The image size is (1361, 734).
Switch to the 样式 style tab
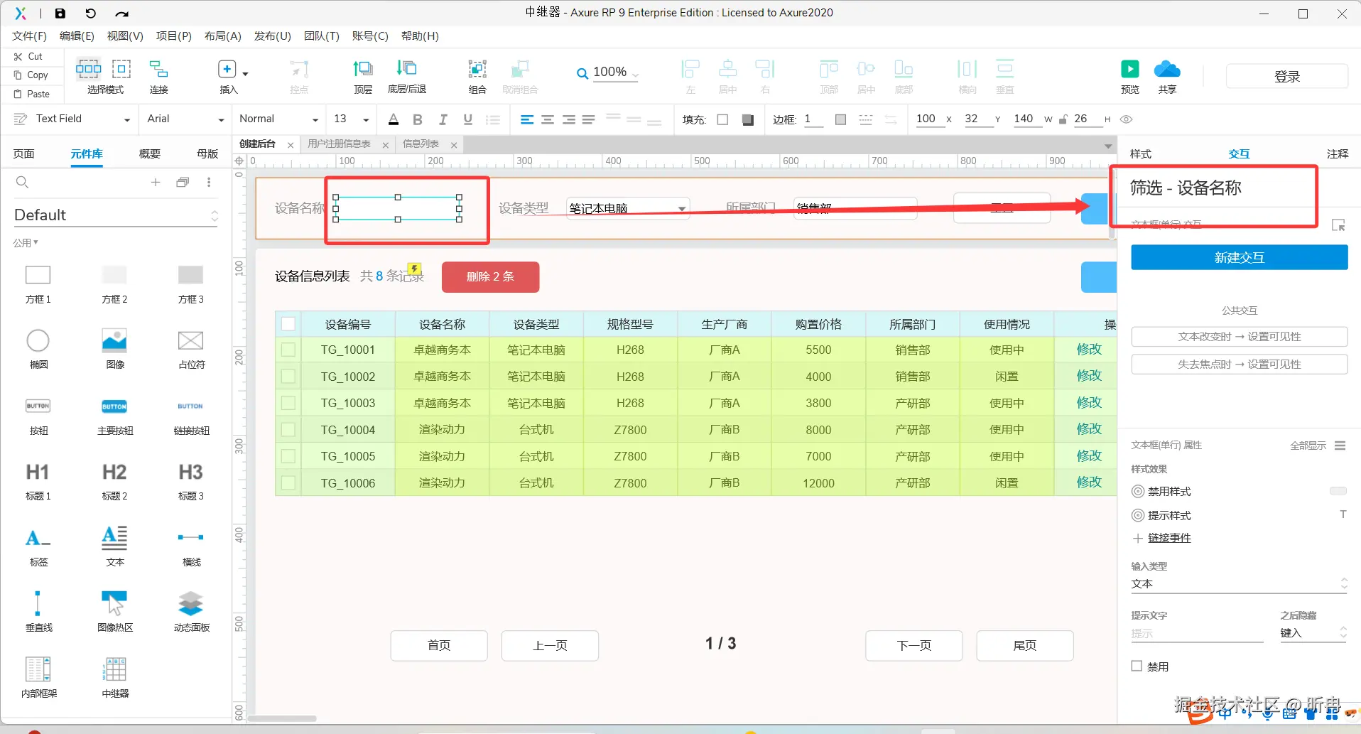click(1141, 153)
